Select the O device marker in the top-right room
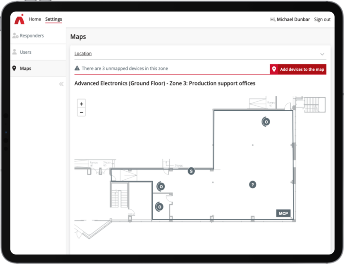Image resolution: width=344 pixels, height=264 pixels. click(x=266, y=121)
